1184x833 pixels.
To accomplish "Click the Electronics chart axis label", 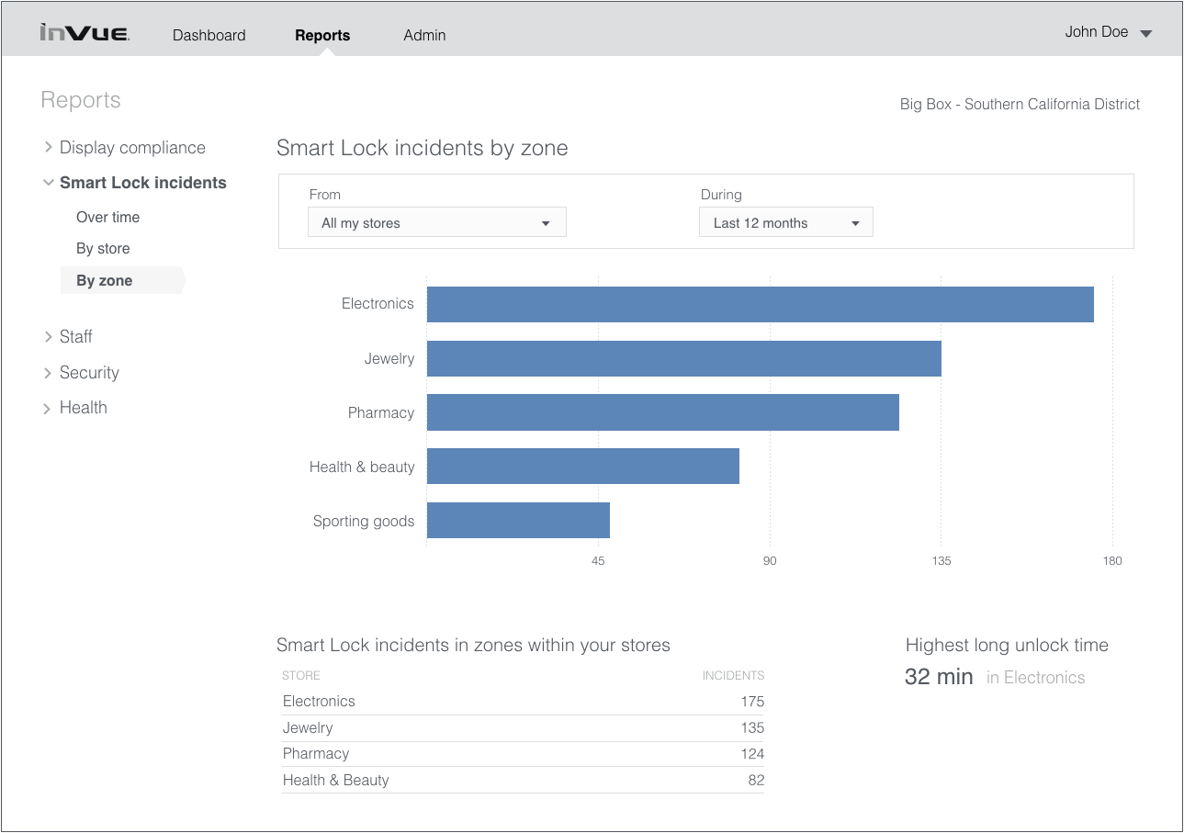I will pos(378,304).
